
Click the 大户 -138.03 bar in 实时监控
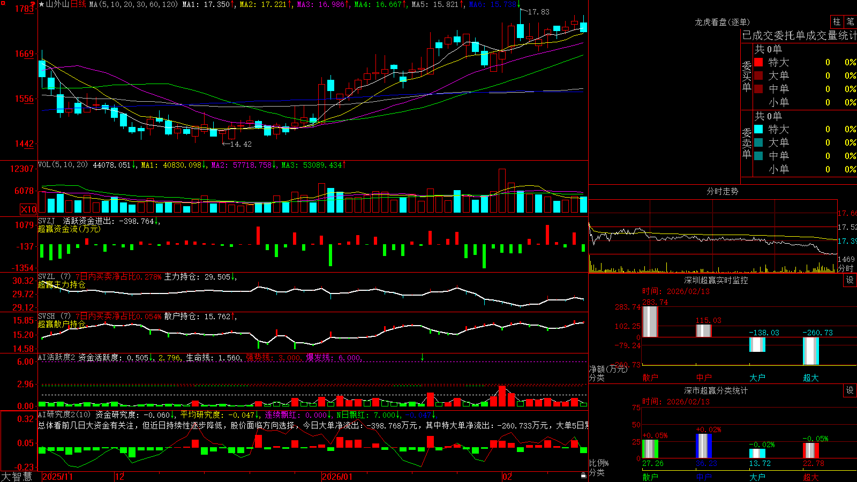coord(757,344)
